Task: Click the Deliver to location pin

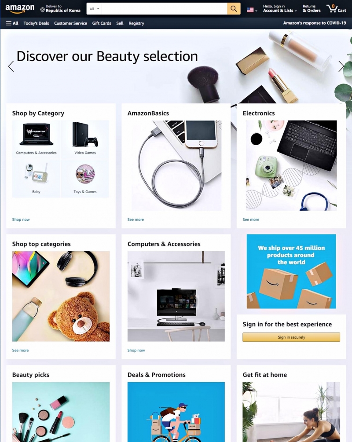Action: click(42, 10)
